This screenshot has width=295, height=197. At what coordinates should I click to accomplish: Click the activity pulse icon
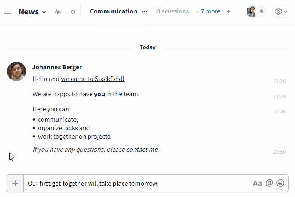pos(58,12)
